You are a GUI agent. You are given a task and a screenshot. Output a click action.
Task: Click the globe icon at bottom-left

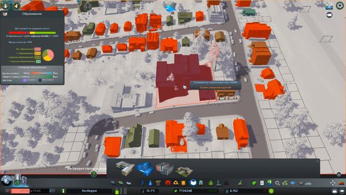point(6,180)
